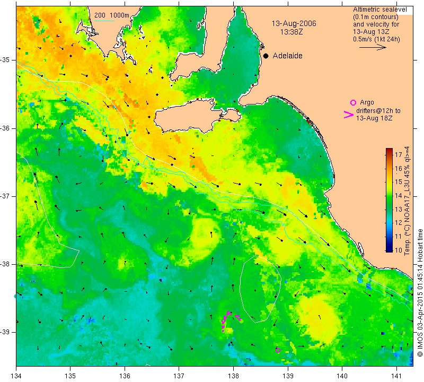Click the colour bar label 10

pos(399,250)
